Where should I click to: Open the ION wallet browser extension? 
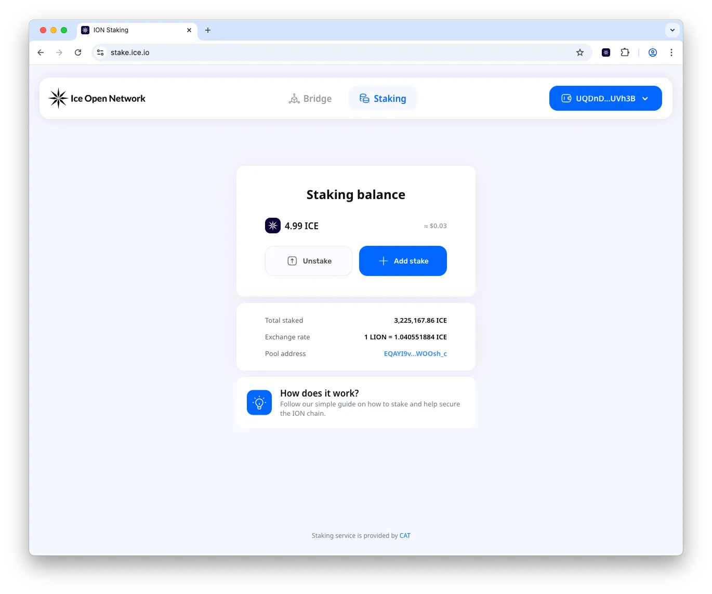(x=606, y=52)
